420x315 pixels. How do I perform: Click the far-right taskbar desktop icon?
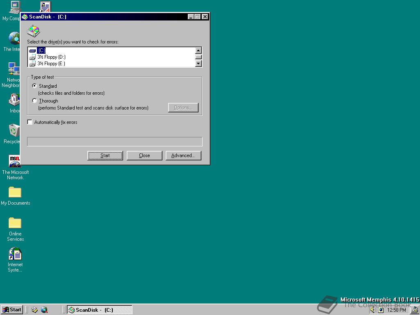tap(415, 310)
